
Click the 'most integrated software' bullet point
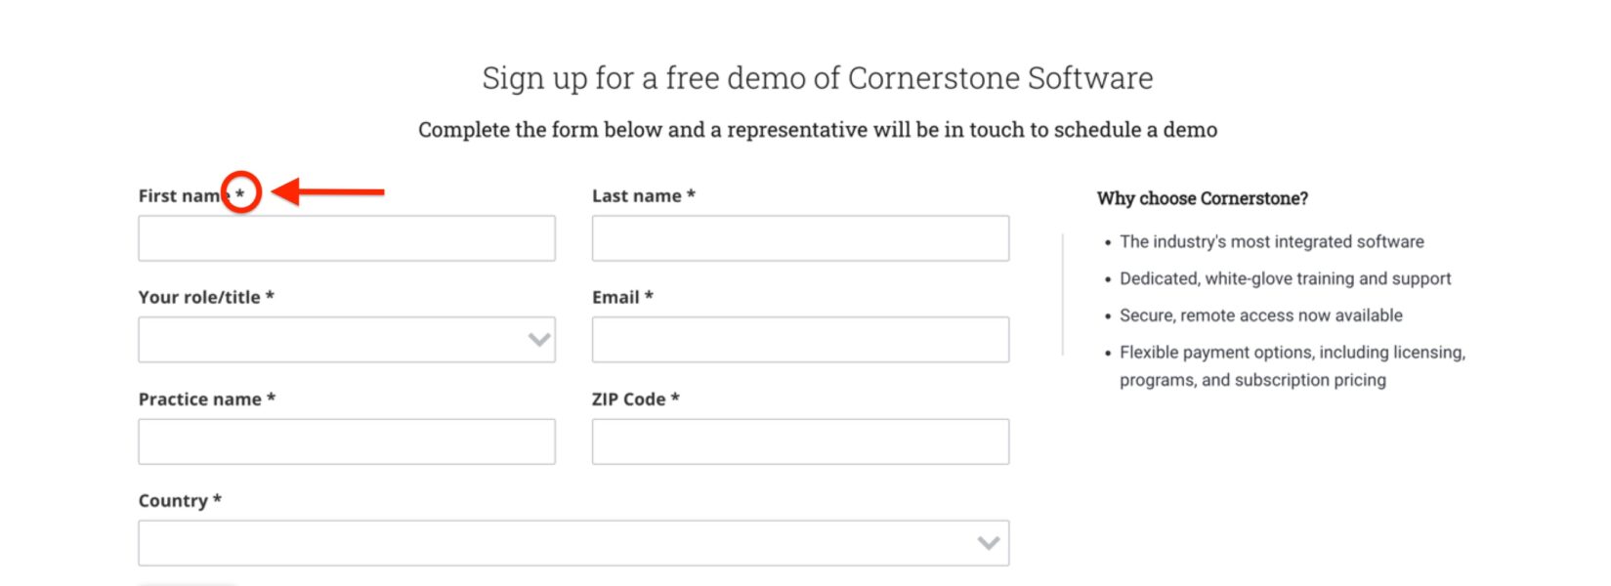(x=1272, y=241)
